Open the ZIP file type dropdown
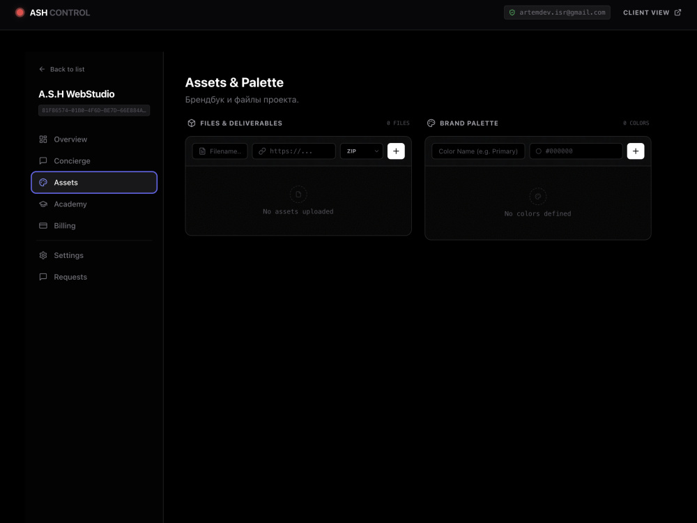 pos(361,151)
